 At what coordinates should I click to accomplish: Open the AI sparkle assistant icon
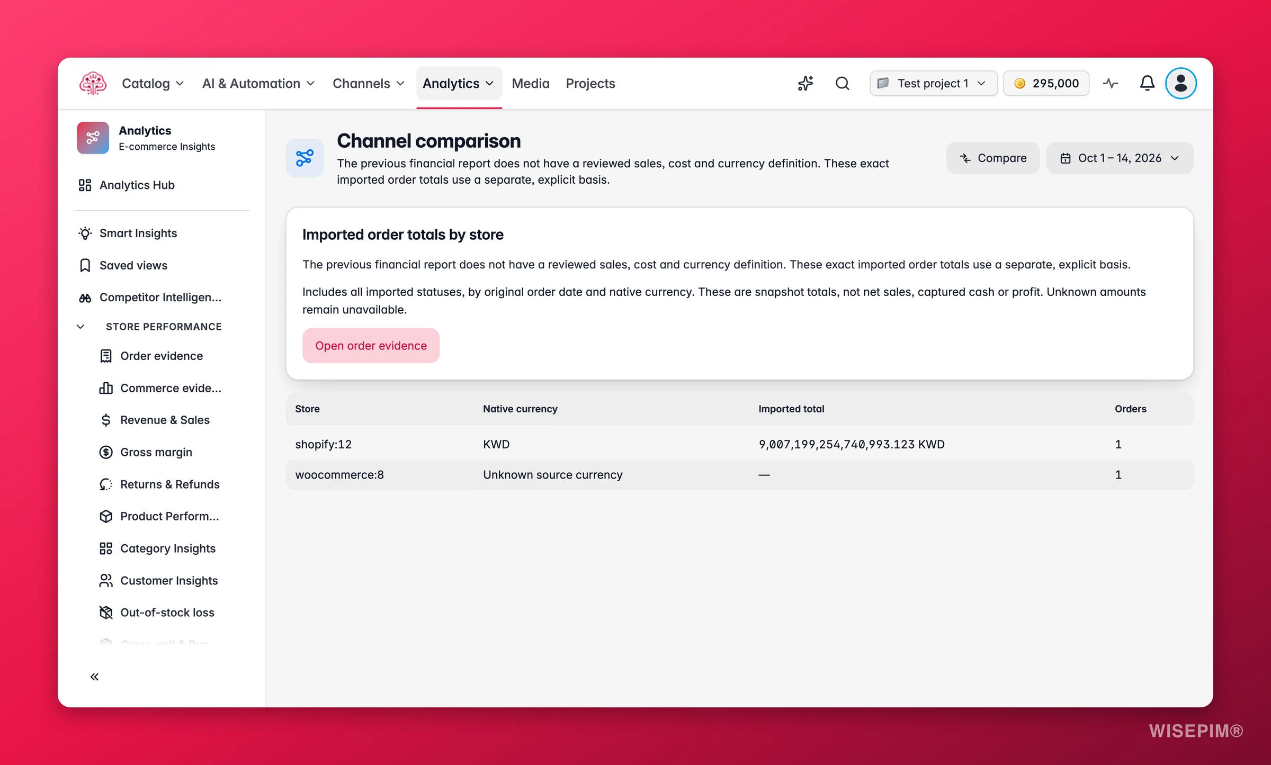[x=805, y=83]
